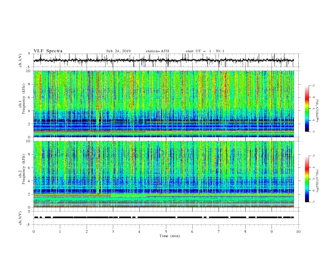Viewport: 336px width, 260px height.
Task: Click the "-5" tick on ch.1(V) axis
Action: point(29,67)
